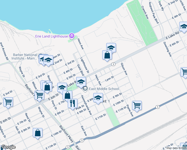
Task: Open the school marker near Euclid Ave
Action: pos(184,26)
